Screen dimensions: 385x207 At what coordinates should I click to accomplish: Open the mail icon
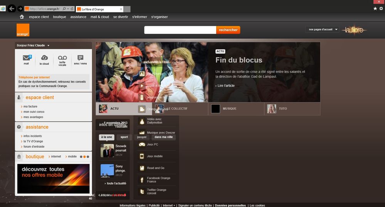point(27,58)
